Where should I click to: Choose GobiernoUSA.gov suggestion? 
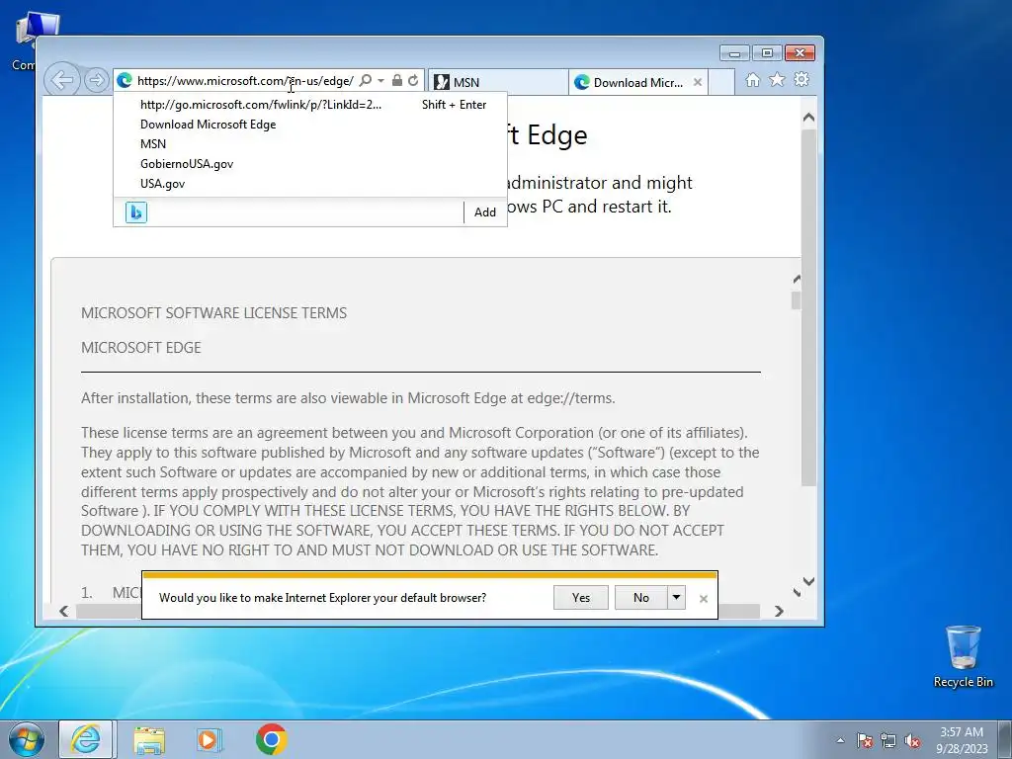[x=309, y=164]
